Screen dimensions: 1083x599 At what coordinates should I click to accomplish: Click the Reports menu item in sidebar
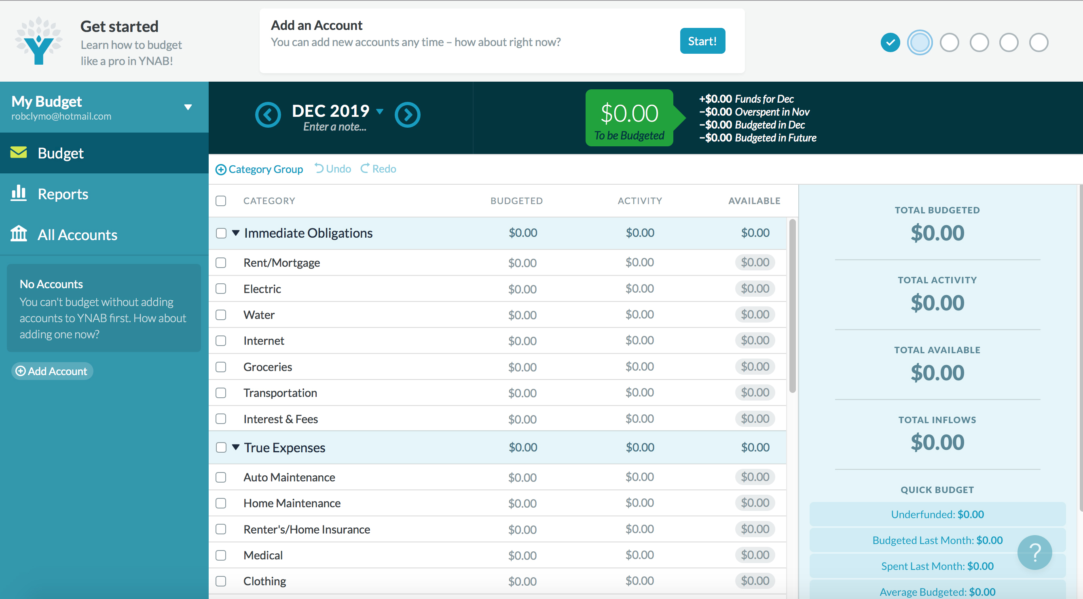click(x=63, y=193)
